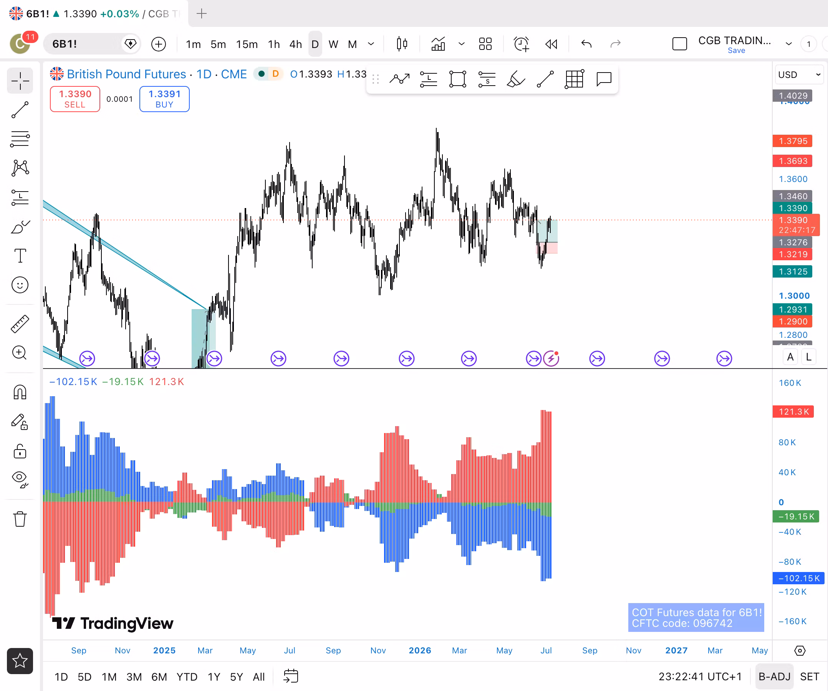The height and width of the screenshot is (691, 828).
Task: Click the layout templates grid icon
Action: (x=485, y=44)
